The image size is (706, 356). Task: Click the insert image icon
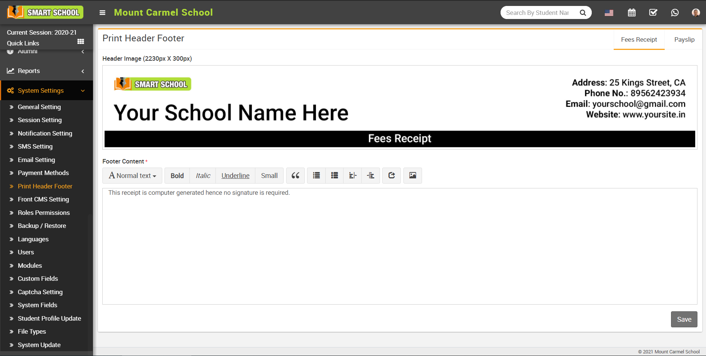413,175
